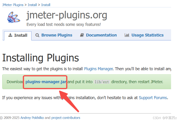Visit the Support Forums link
This screenshot has height=121, width=178.
(x=153, y=98)
